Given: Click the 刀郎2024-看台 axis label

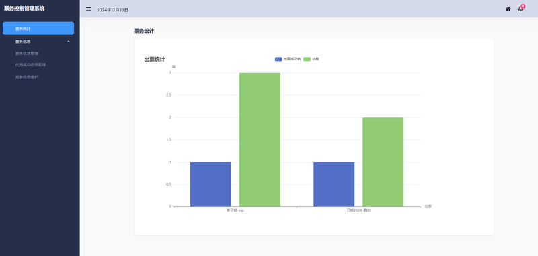Looking at the screenshot, I should click(358, 210).
